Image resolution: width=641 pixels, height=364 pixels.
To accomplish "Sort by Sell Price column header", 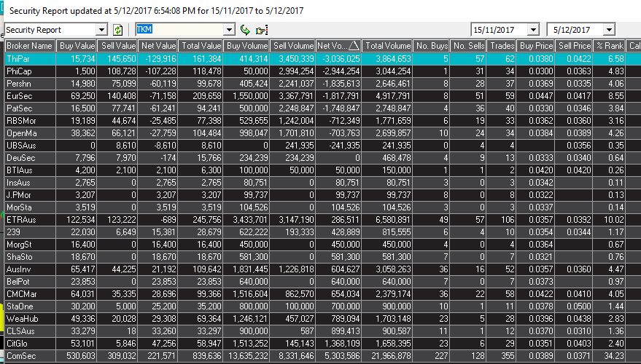I will (574, 46).
